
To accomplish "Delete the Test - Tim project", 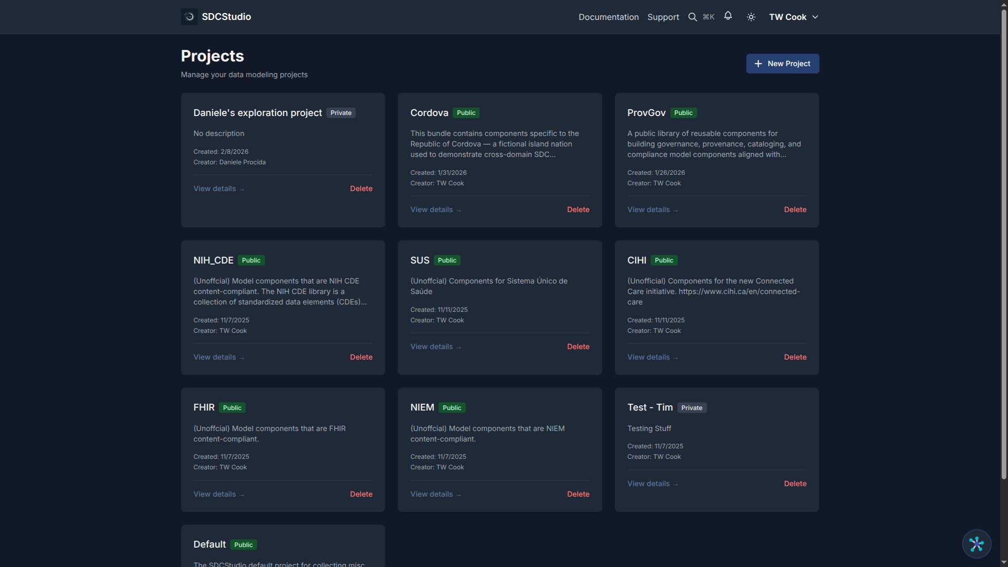I will point(795,484).
